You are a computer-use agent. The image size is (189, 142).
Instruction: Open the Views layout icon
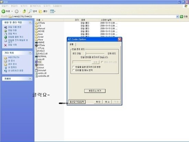click(52, 11)
